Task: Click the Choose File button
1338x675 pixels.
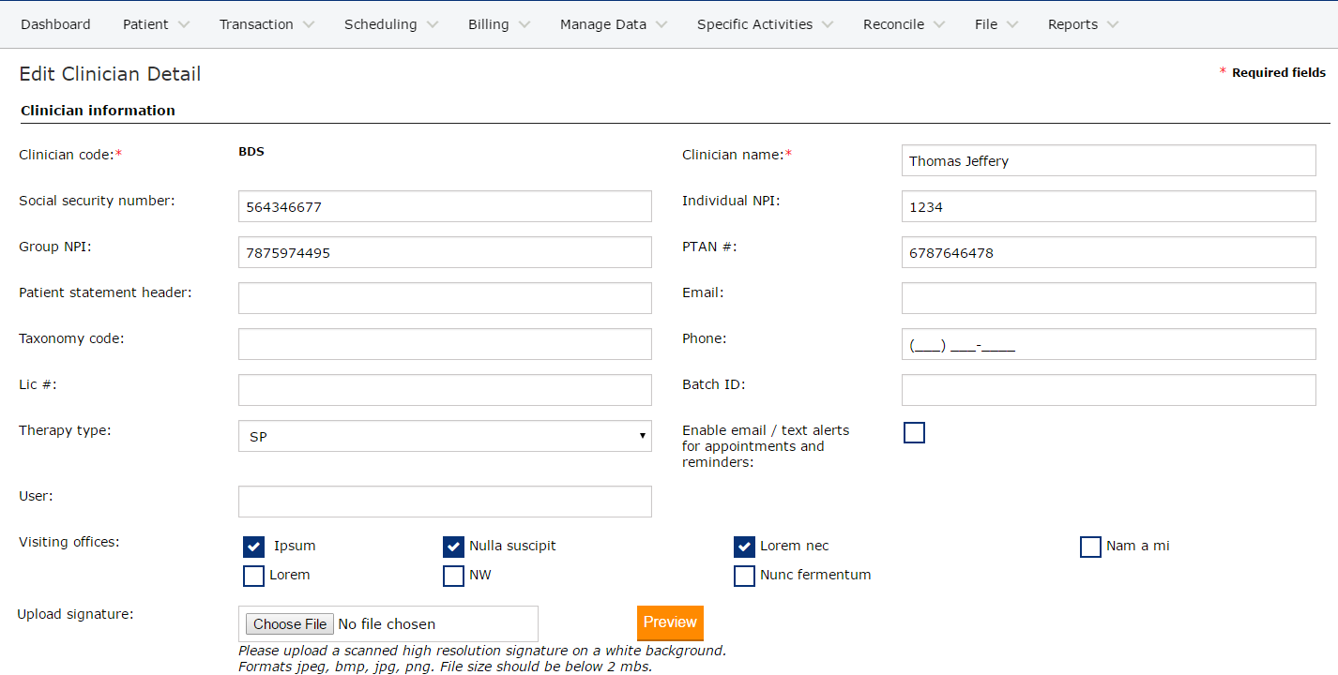Action: coord(290,624)
